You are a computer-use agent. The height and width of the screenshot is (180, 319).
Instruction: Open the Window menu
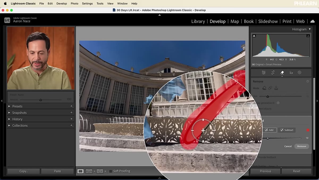tap(122, 3)
